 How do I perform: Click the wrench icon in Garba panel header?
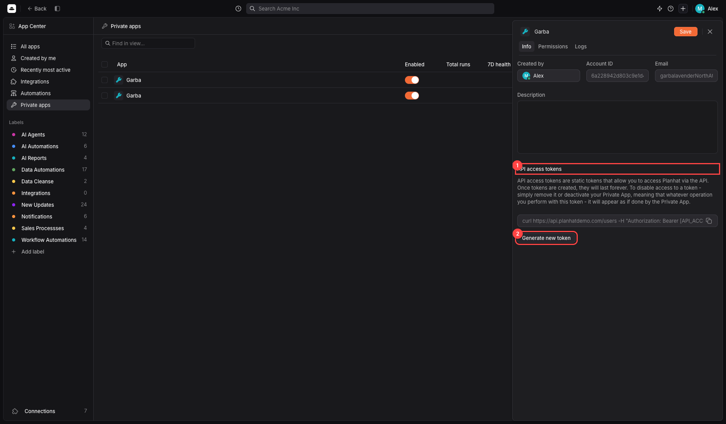(525, 32)
